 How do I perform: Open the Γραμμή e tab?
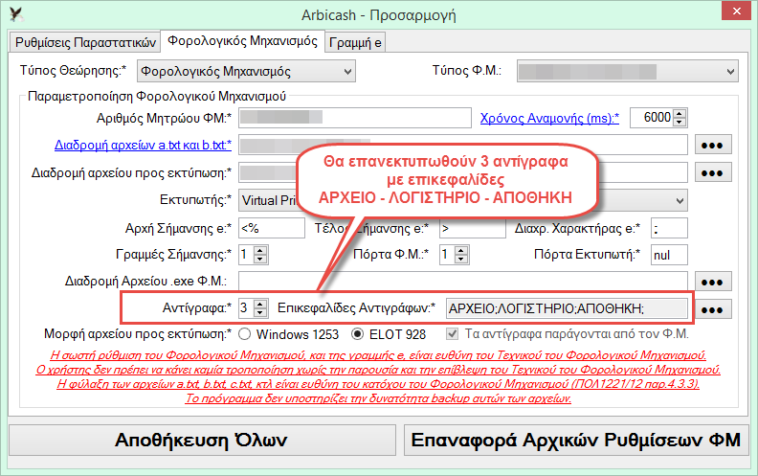pos(355,42)
